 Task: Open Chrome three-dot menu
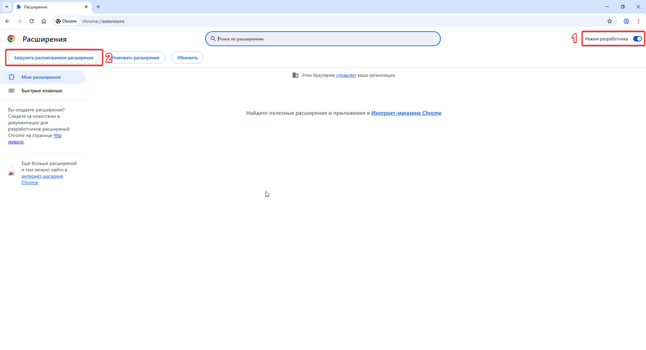(638, 21)
